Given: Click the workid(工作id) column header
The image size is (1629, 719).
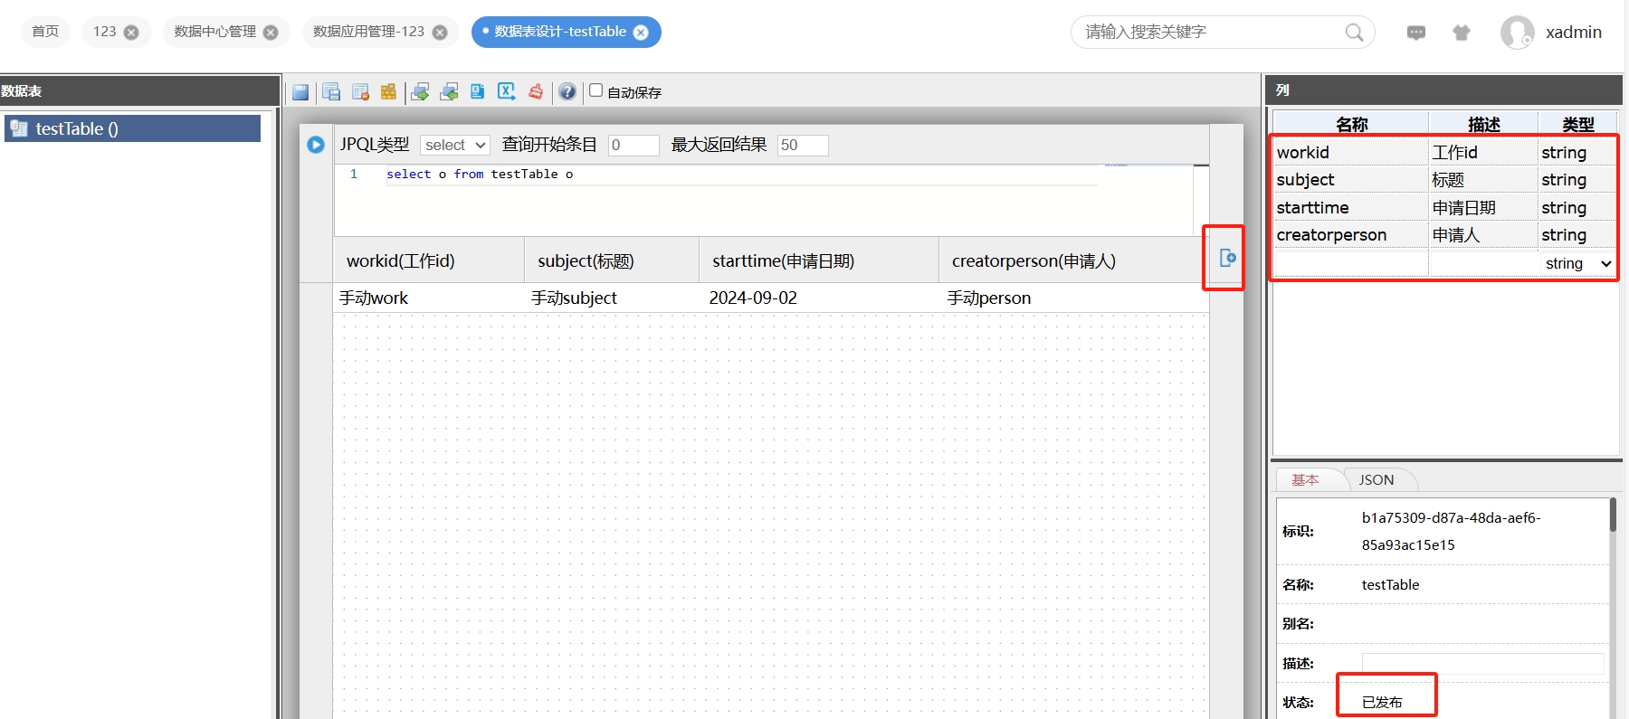Looking at the screenshot, I should click(429, 260).
